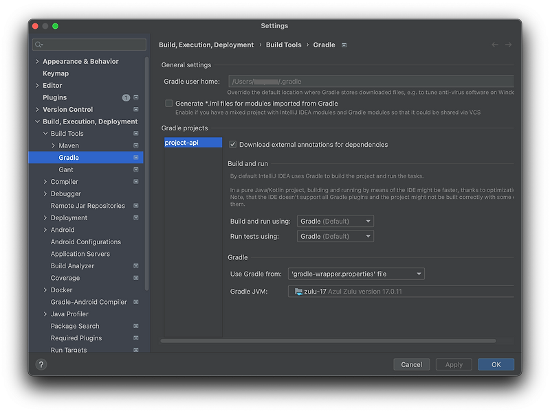Collapse the Build Tools tree node

point(45,134)
